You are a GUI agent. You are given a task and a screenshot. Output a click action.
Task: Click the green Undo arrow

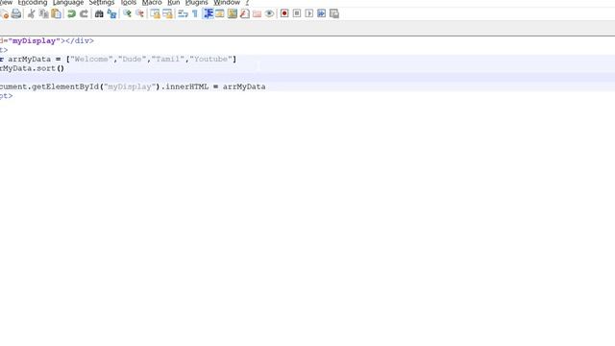71,13
